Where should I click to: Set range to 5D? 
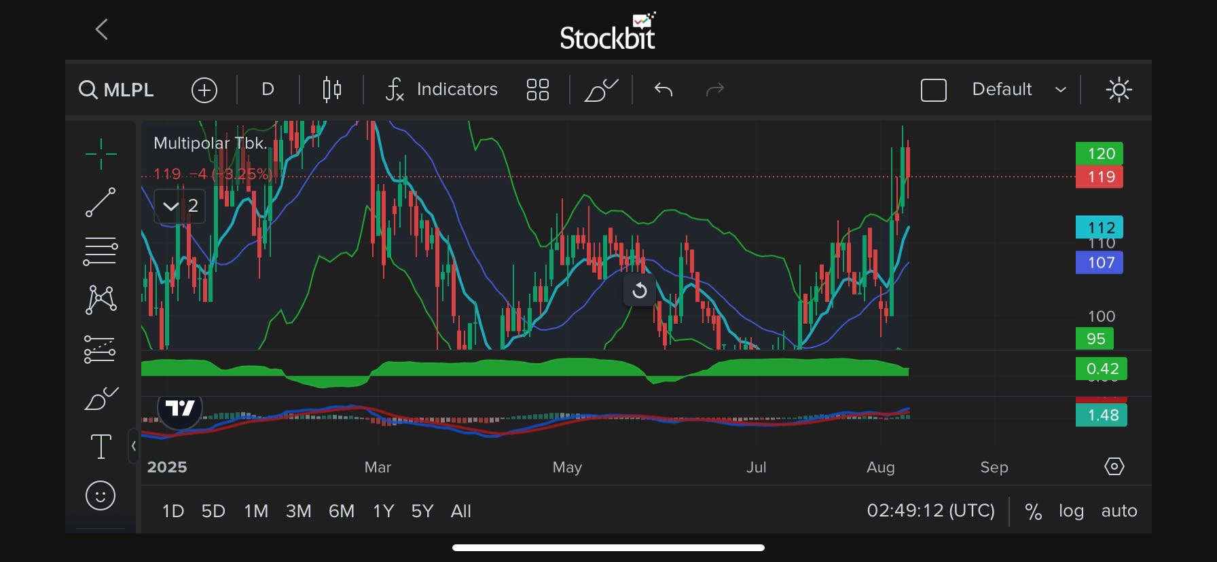pos(213,511)
